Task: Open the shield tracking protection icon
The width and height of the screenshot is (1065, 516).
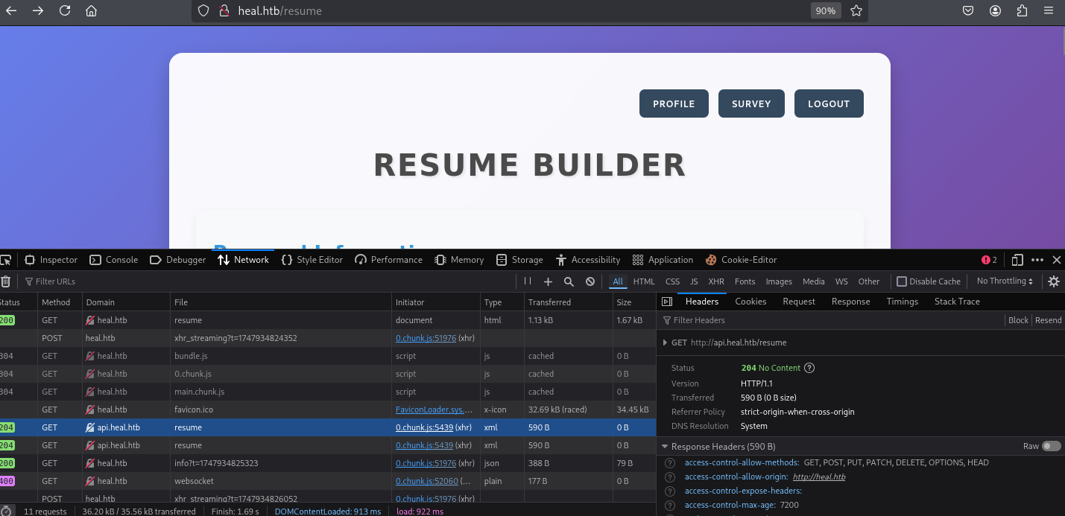Action: point(204,11)
